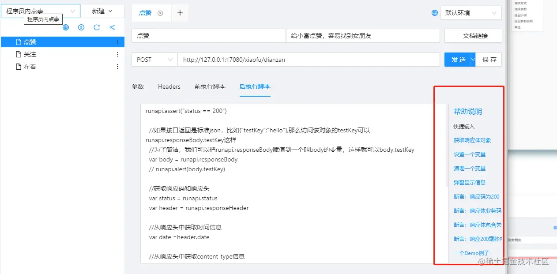
Task: Click the 保存 button
Action: (489, 60)
